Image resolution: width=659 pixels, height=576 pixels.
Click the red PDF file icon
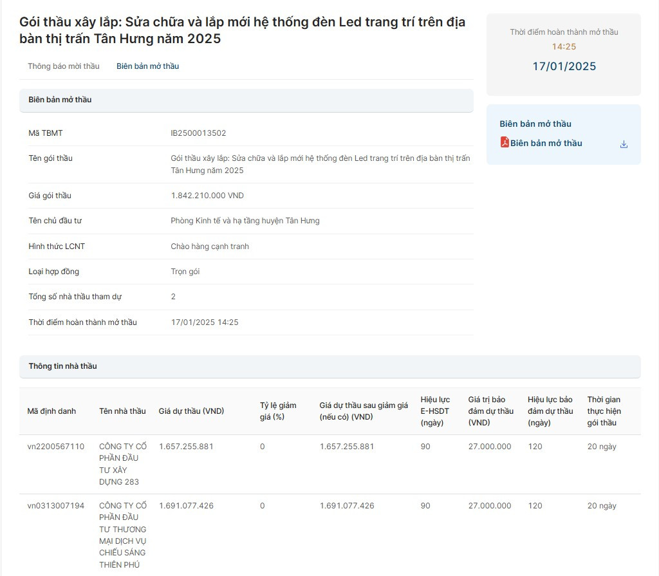coord(505,143)
